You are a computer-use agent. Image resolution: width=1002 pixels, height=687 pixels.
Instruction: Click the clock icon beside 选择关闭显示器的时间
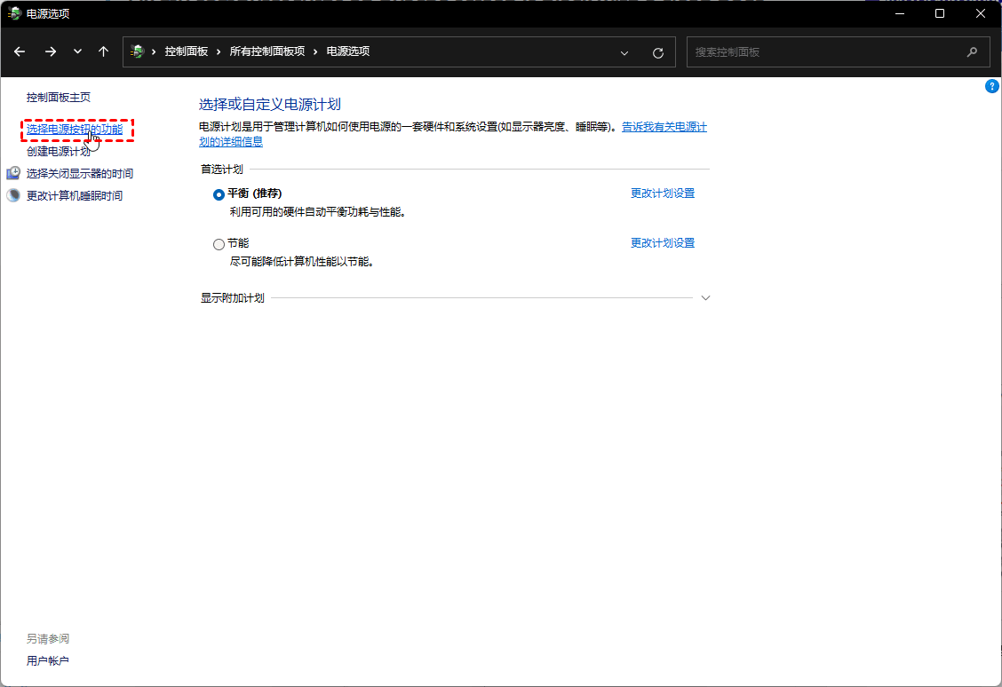tap(12, 173)
